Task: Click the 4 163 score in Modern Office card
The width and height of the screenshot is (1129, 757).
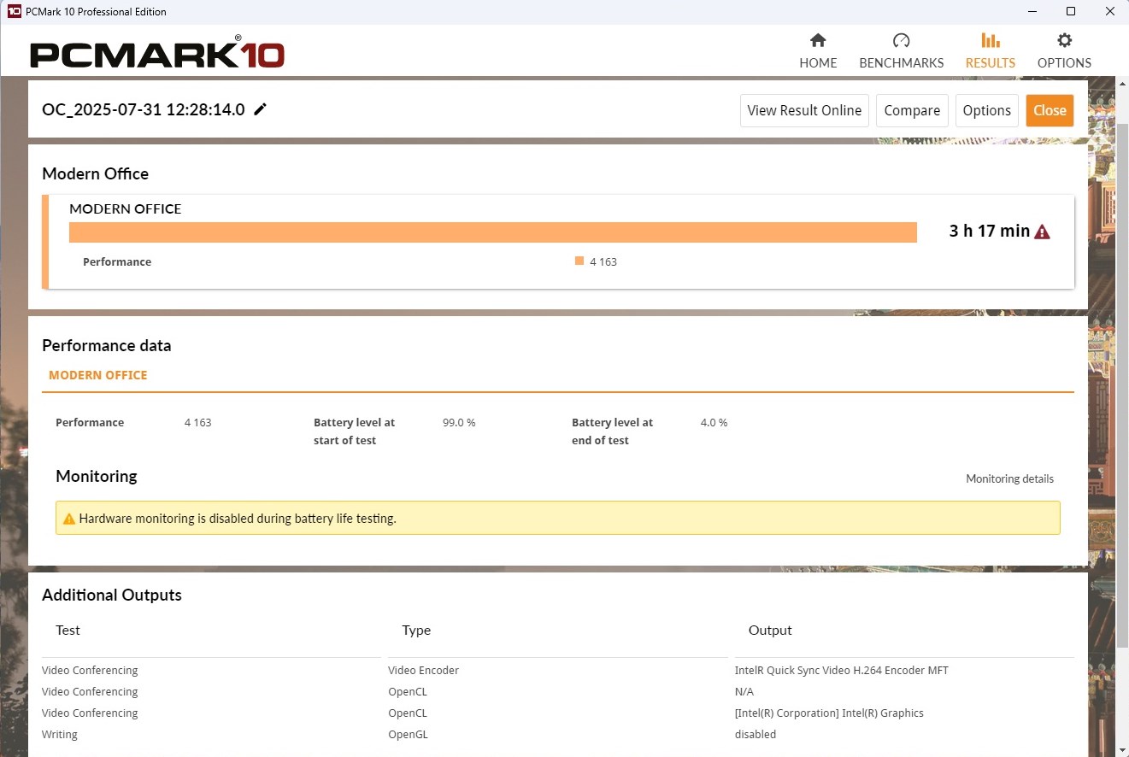Action: tap(603, 262)
